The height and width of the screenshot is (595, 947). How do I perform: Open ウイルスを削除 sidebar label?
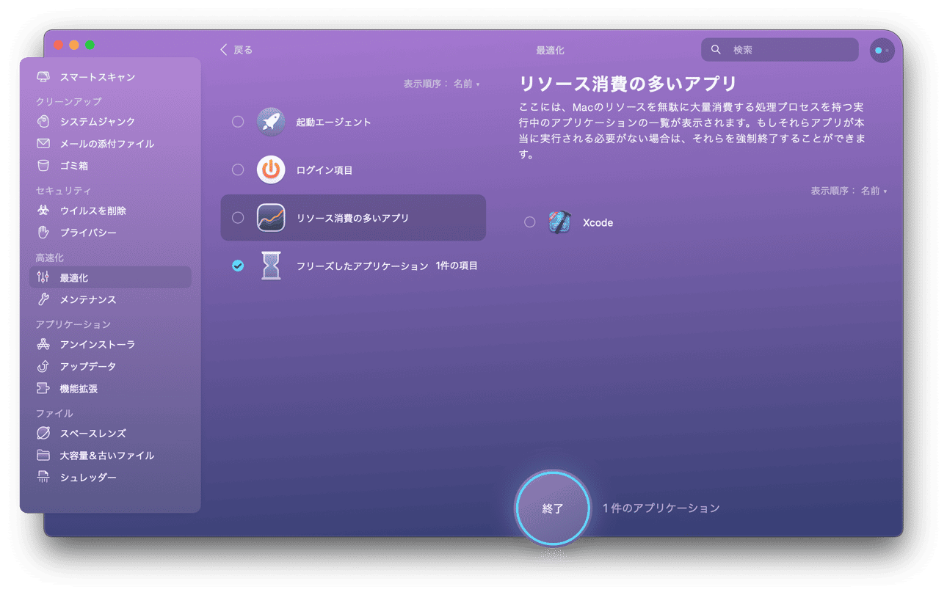[x=93, y=211]
